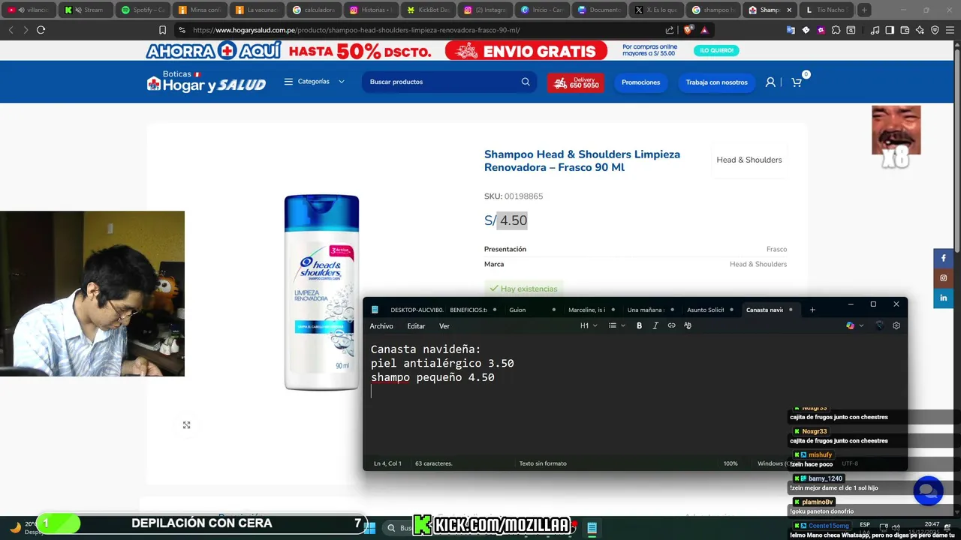Open the shopping cart icon
The width and height of the screenshot is (961, 540).
797,82
